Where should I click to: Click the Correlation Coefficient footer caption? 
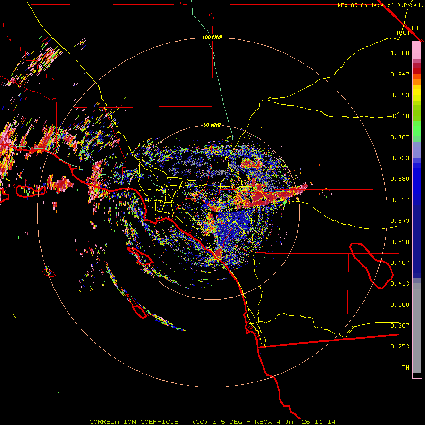pos(212,422)
